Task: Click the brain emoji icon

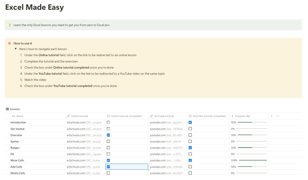Action: pos(10,43)
